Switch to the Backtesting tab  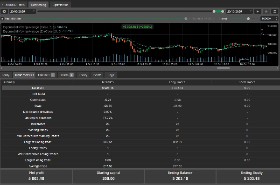38,5
